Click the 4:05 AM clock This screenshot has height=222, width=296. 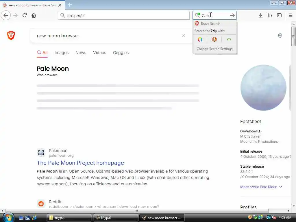click(x=285, y=218)
